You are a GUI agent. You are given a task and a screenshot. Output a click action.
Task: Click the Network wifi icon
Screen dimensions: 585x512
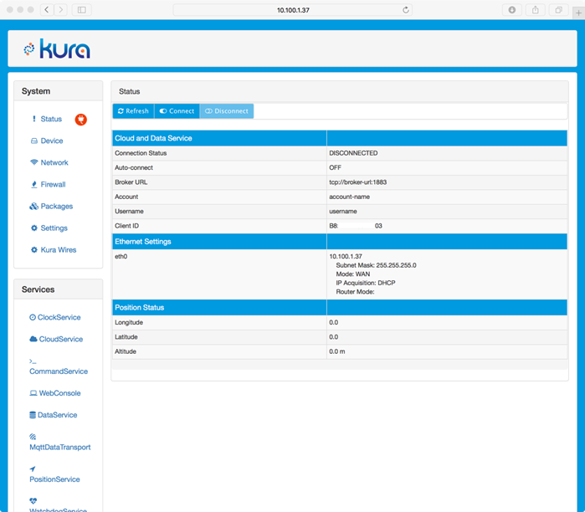pyautogui.click(x=34, y=162)
